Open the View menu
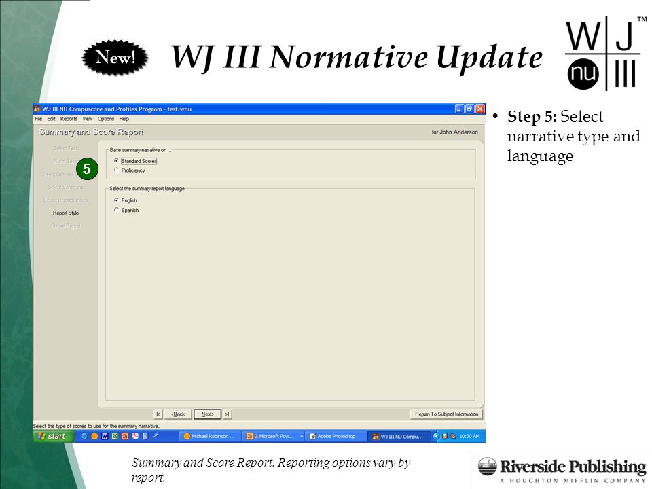The height and width of the screenshot is (489, 652). tap(88, 119)
